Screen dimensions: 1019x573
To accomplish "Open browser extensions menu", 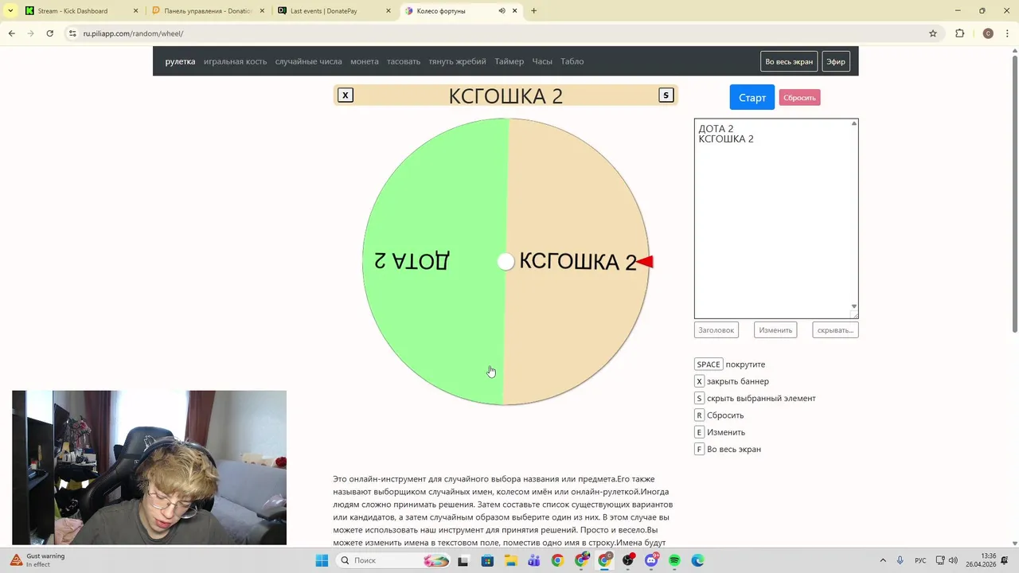I will (959, 33).
